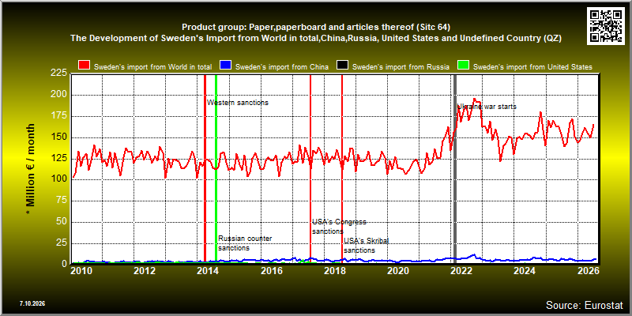Viewport: 632px width, 316px height.
Task: Select legend label "Sweden's import from Russia"
Action: (401, 67)
